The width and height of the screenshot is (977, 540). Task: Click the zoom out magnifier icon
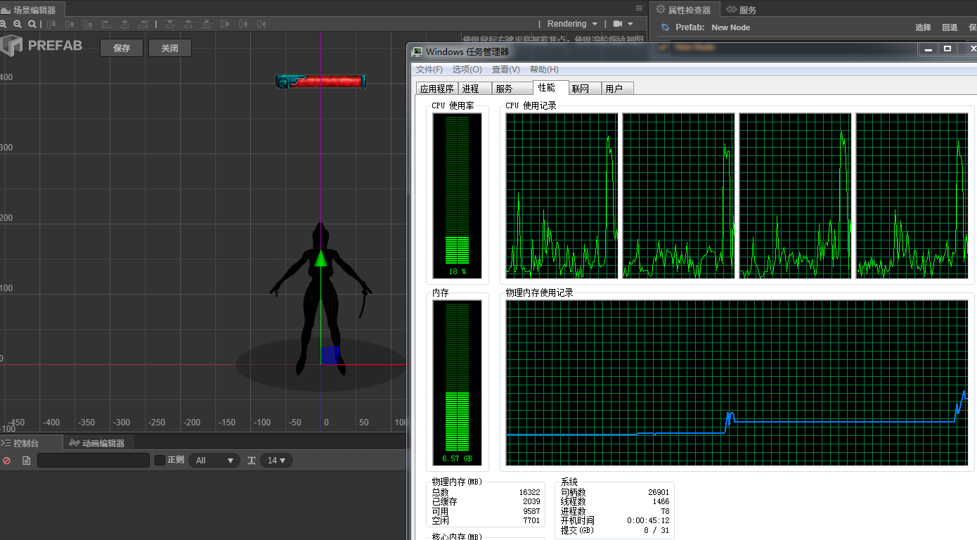coord(18,24)
